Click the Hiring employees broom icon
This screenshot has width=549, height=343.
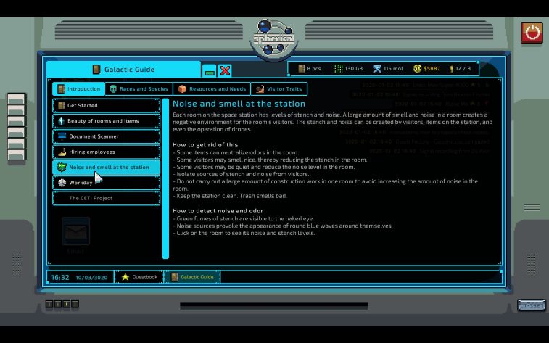coord(62,152)
